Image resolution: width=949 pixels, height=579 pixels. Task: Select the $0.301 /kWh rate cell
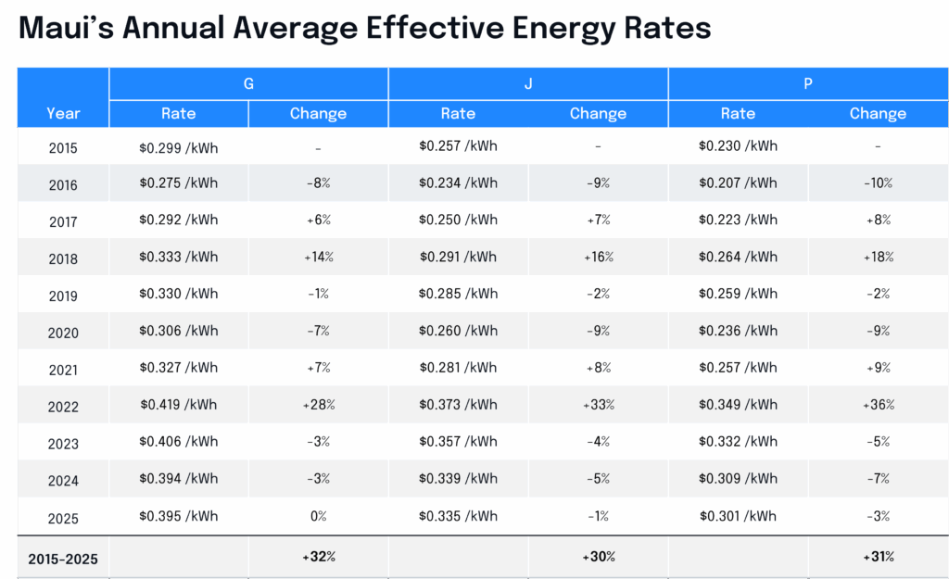point(738,516)
